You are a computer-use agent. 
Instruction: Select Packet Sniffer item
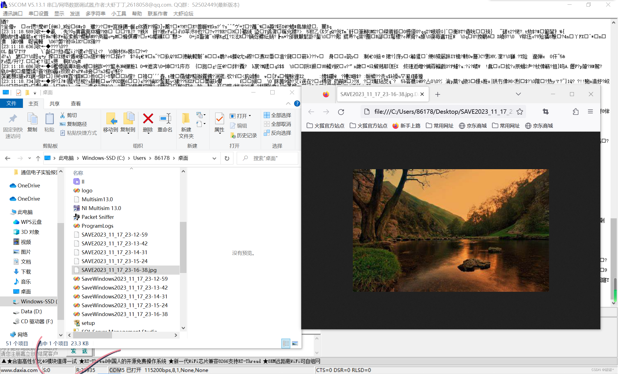pyautogui.click(x=98, y=217)
